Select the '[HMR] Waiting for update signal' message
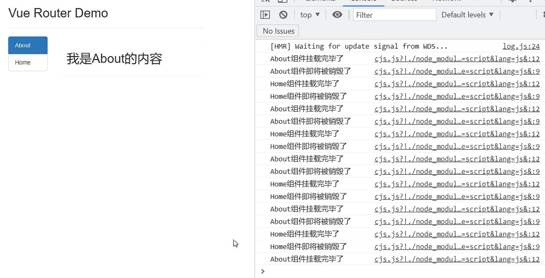545x278 pixels. pos(359,46)
